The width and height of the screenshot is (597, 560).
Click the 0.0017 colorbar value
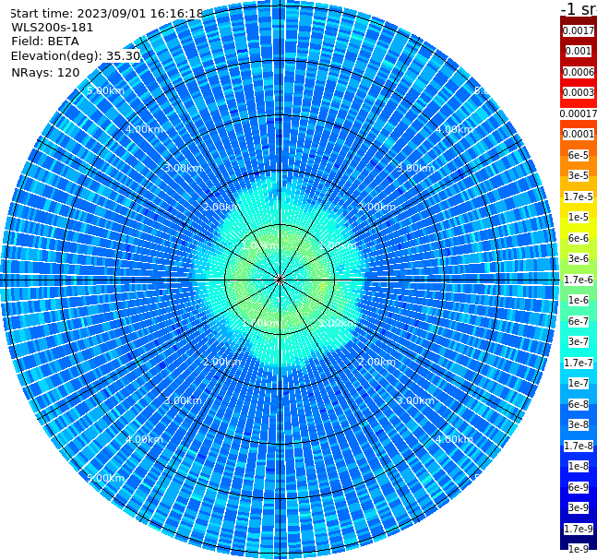[579, 30]
